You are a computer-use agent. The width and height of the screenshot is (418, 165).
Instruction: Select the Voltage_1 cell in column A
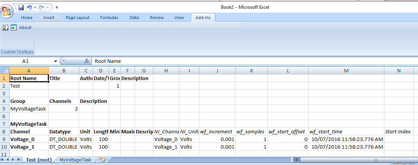coord(29,147)
